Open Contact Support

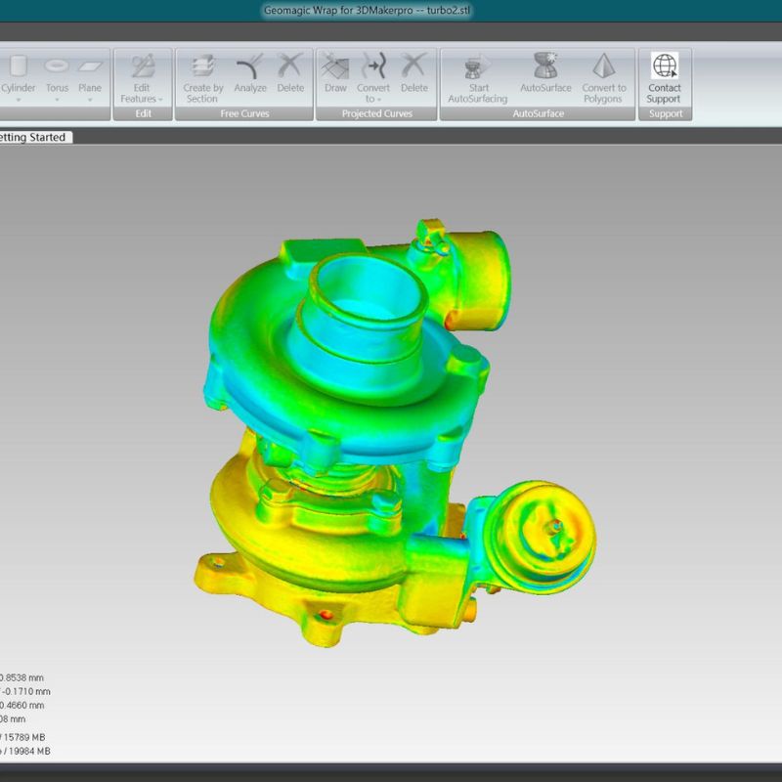664,68
